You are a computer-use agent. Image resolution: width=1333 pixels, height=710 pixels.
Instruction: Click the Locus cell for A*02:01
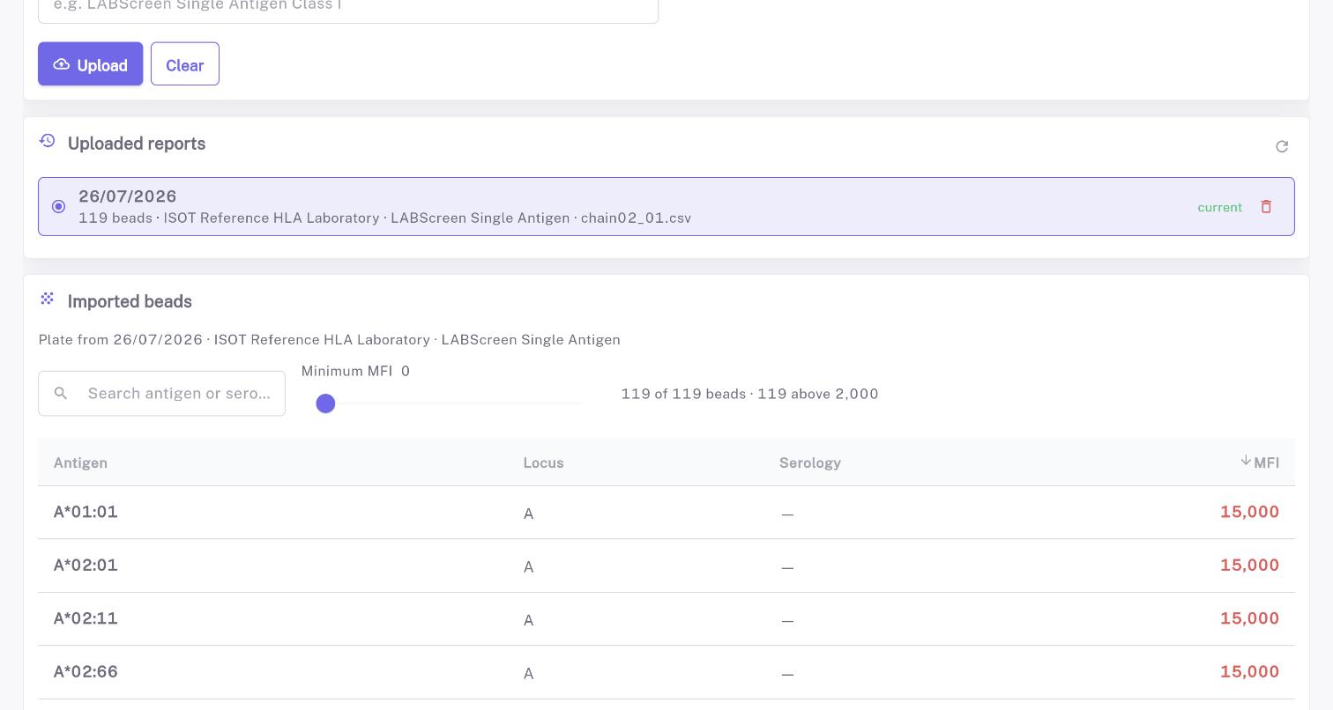click(528, 567)
